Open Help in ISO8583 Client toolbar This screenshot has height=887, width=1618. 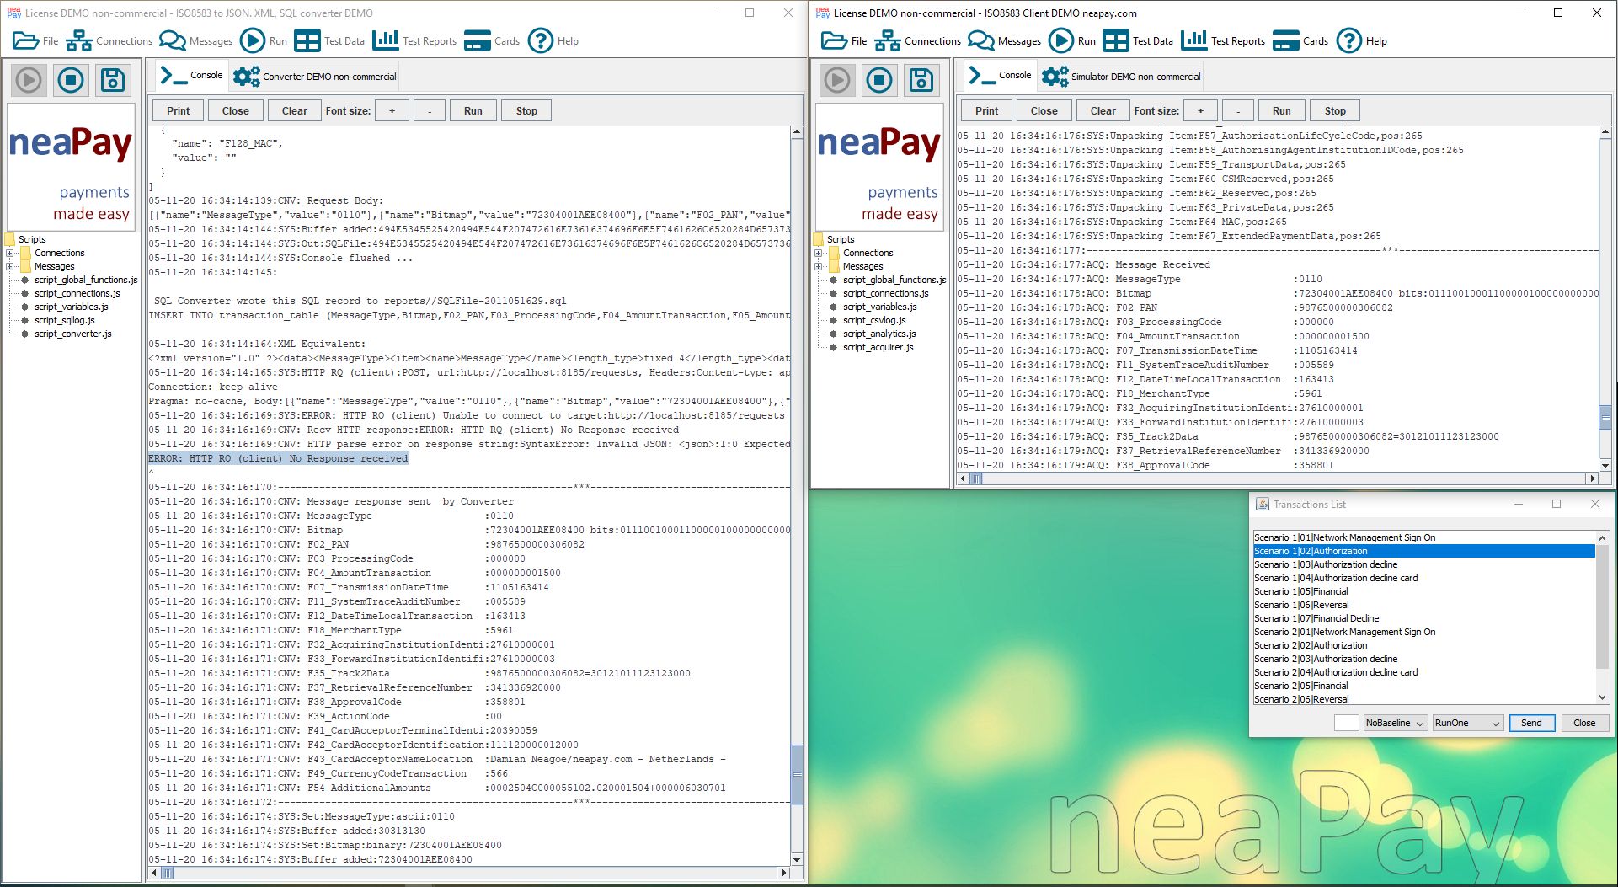pyautogui.click(x=1362, y=40)
